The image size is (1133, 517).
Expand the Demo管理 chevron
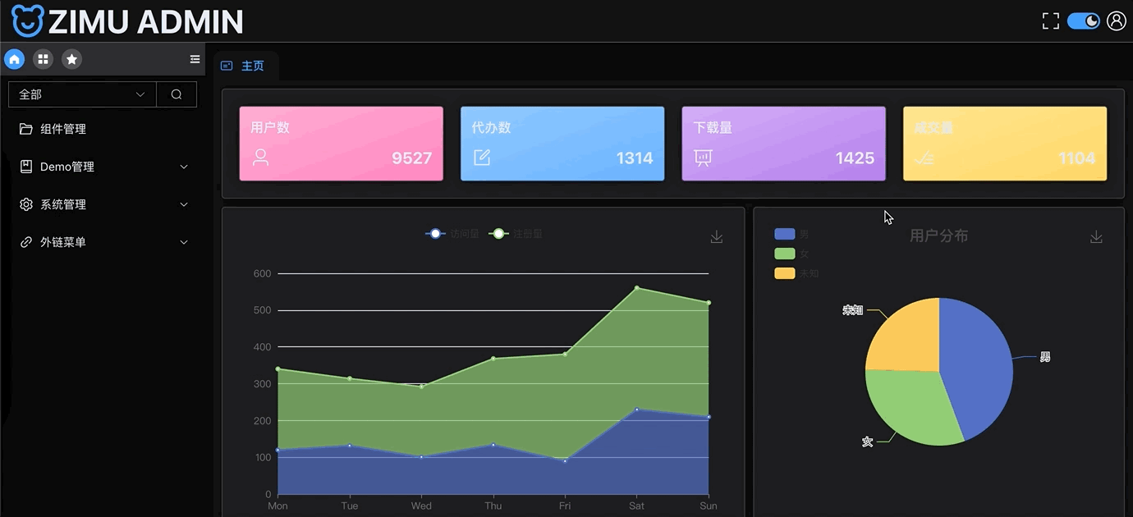[x=184, y=167]
